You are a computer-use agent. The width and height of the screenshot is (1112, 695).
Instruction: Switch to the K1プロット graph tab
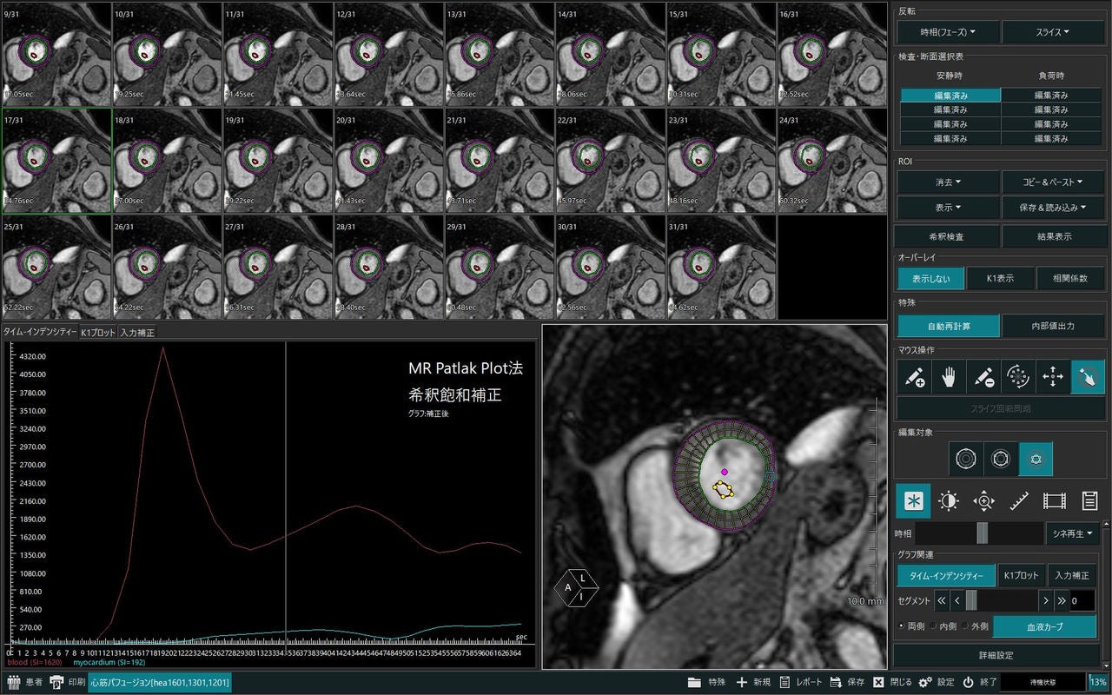tap(97, 333)
